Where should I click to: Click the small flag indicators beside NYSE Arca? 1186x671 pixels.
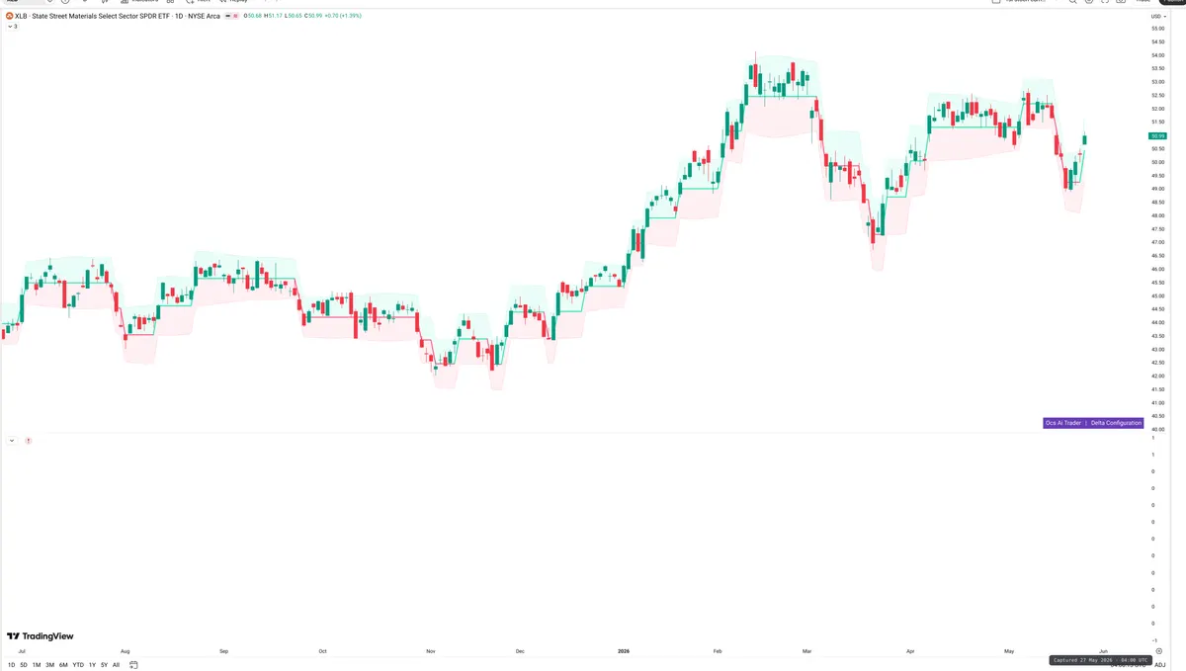coord(232,16)
